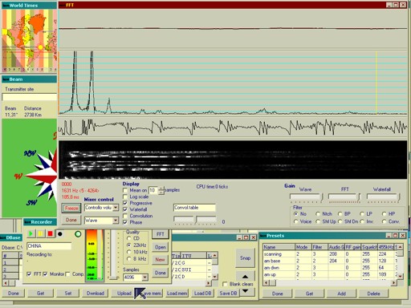Screen dimensions: 411x308
Task: Choose the Voice filter radio button
Action: [295, 221]
